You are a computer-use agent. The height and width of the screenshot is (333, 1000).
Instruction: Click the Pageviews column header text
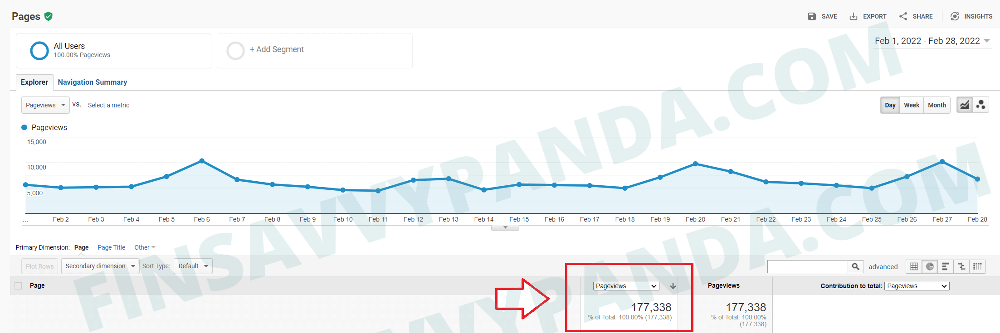724,285
